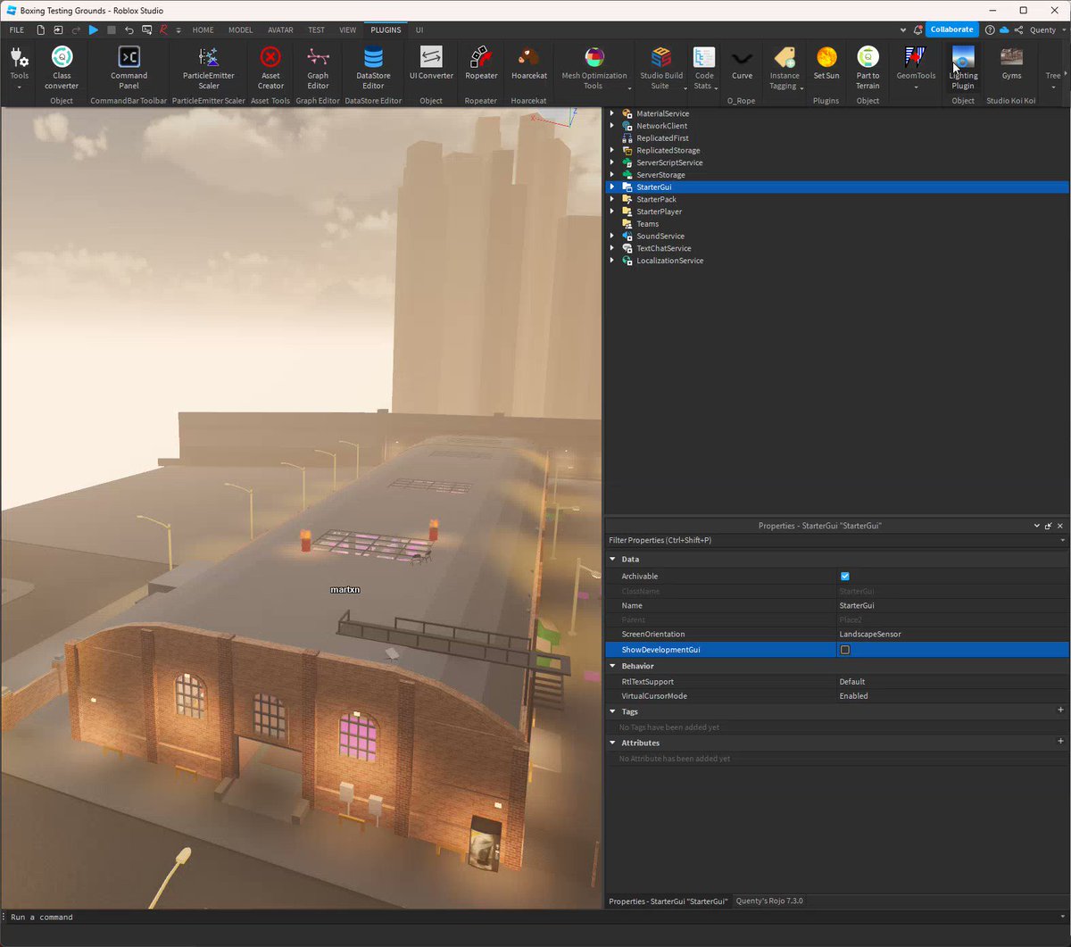Viewport: 1071px width, 947px height.
Task: Expand the StarterGui tree node
Action: point(612,187)
